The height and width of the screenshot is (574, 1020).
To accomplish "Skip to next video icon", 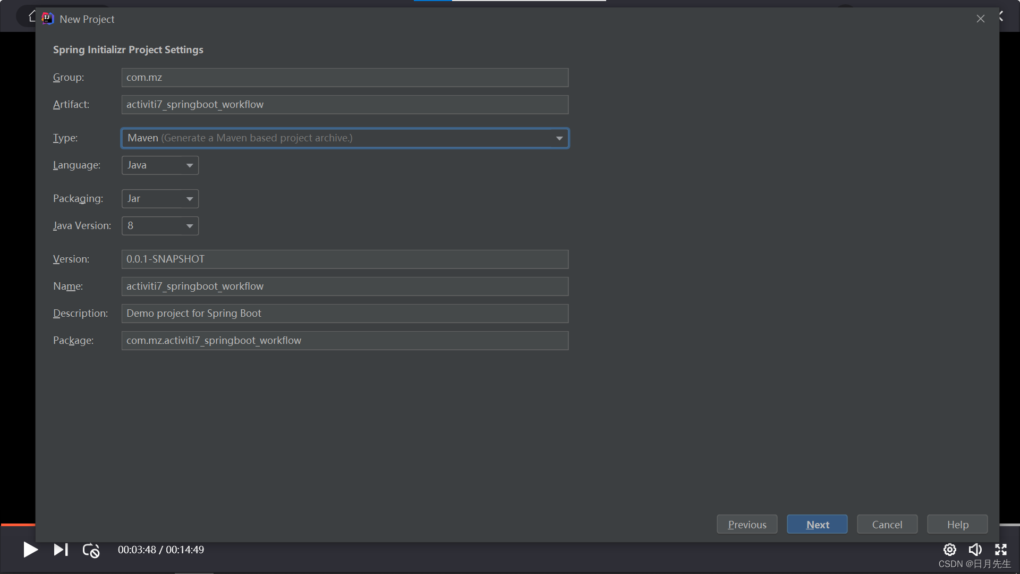I will pyautogui.click(x=61, y=550).
